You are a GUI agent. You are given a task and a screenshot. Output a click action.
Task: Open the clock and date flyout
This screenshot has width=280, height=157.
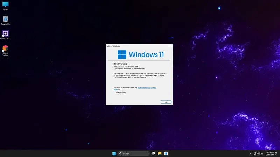[269, 154]
